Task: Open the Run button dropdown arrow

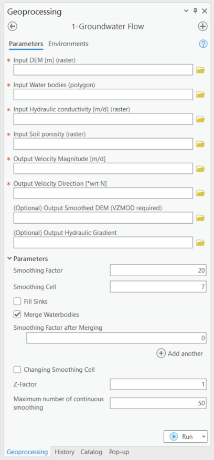Action: [x=204, y=436]
